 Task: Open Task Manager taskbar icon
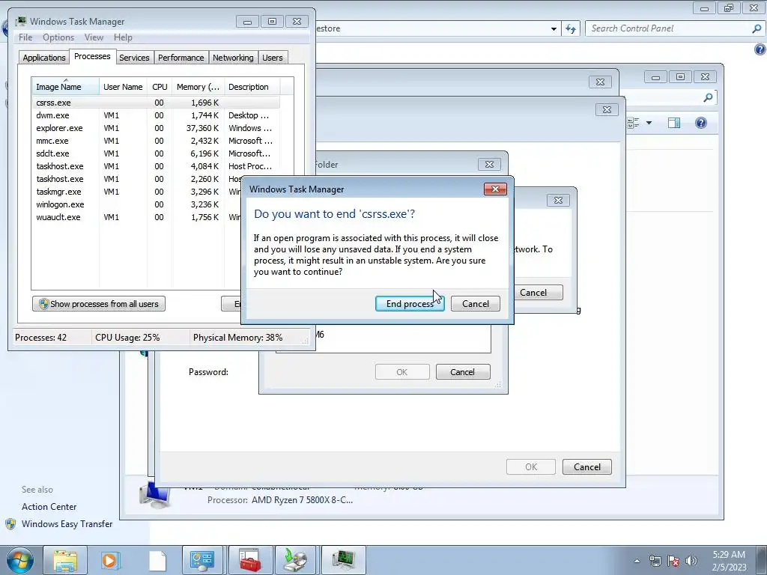[x=343, y=560]
